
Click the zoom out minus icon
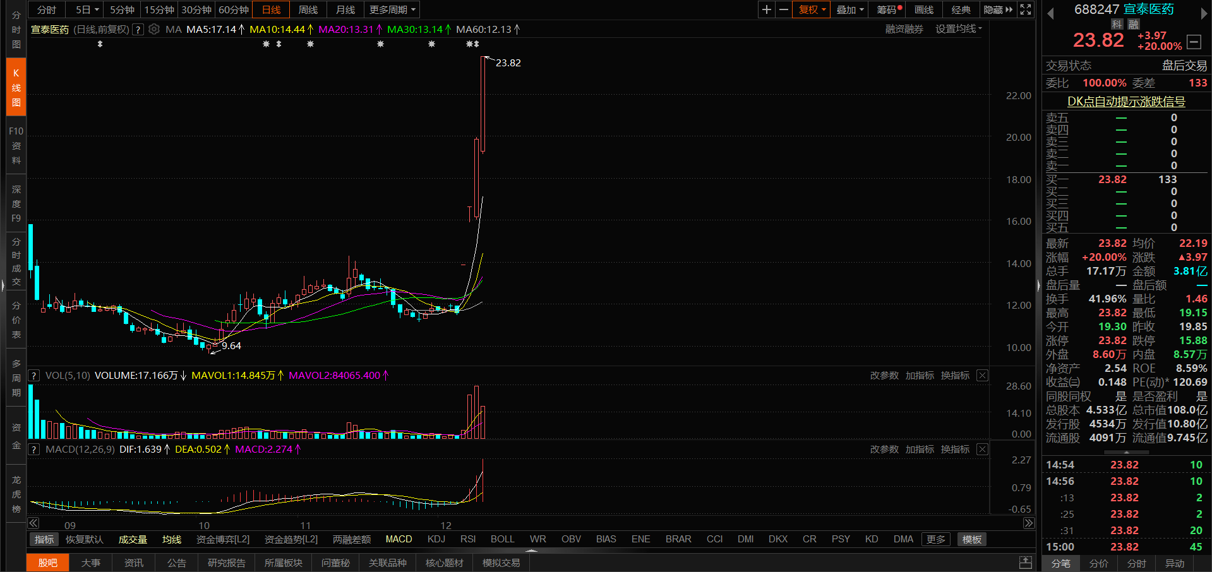pos(784,9)
